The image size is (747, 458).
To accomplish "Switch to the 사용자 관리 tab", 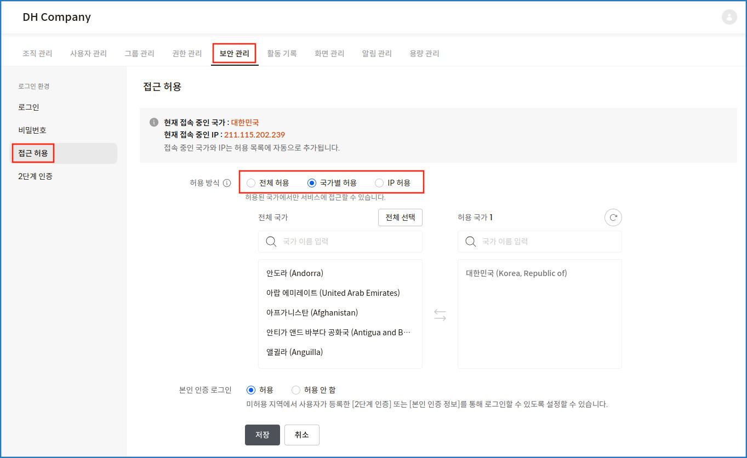I will pos(88,54).
